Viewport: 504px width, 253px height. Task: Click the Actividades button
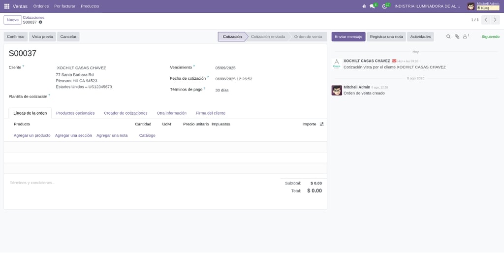click(420, 36)
